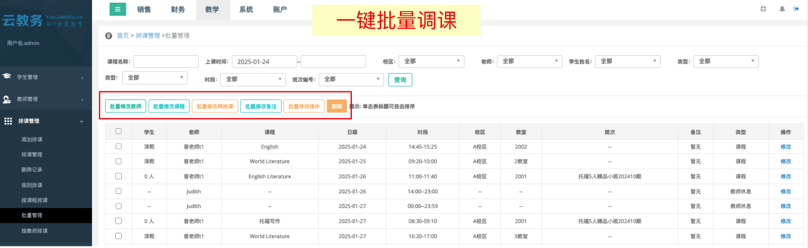The width and height of the screenshot is (808, 248).
Task: Check Judith's 00:00--23:59 row checkbox
Action: coord(119,206)
